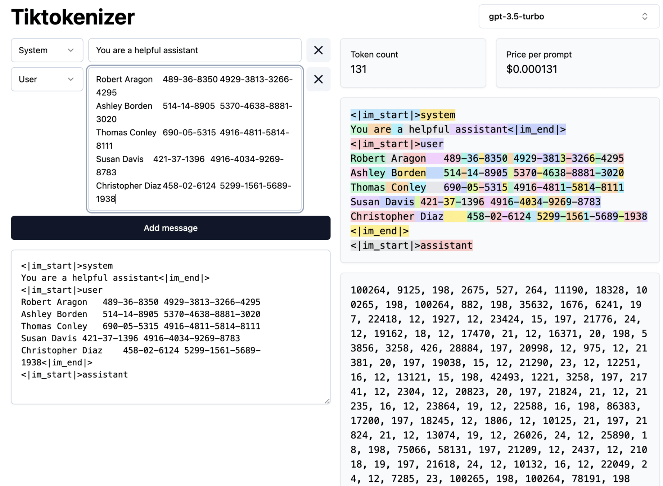This screenshot has width=663, height=486.
Task: Click the Token count label
Action: 374,54
